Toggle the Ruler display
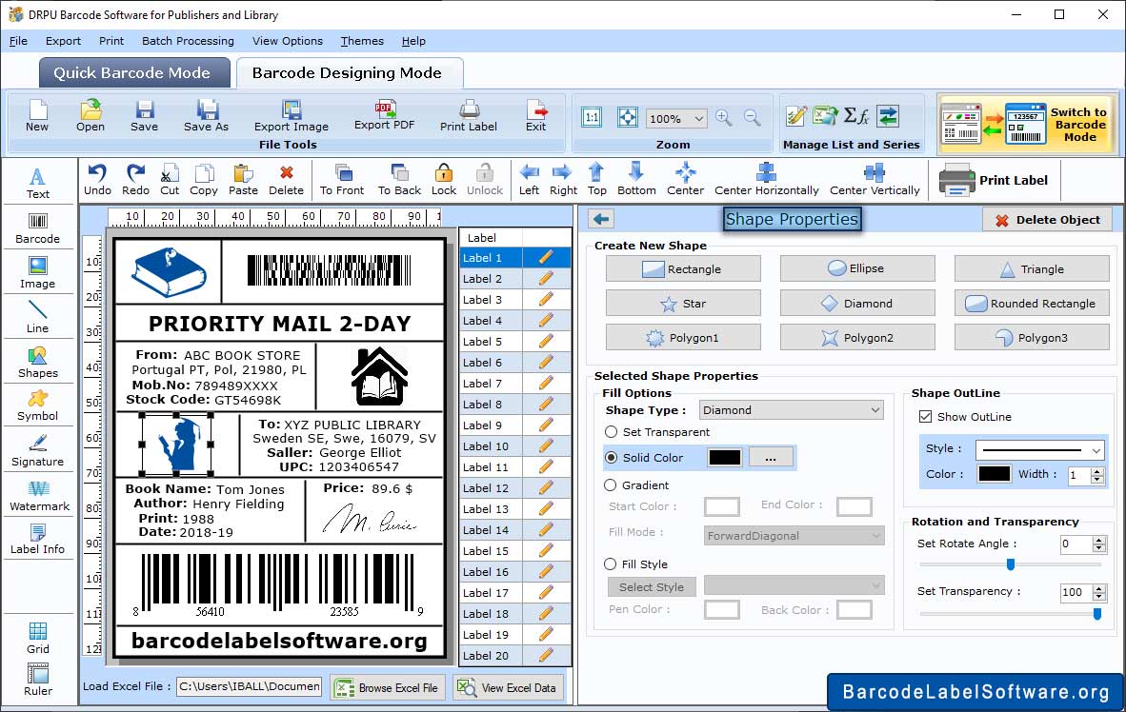Viewport: 1126px width, 712px height. click(x=38, y=680)
